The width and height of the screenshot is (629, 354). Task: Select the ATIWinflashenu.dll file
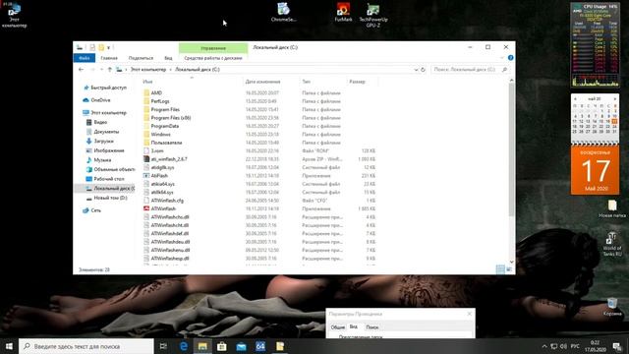click(170, 250)
